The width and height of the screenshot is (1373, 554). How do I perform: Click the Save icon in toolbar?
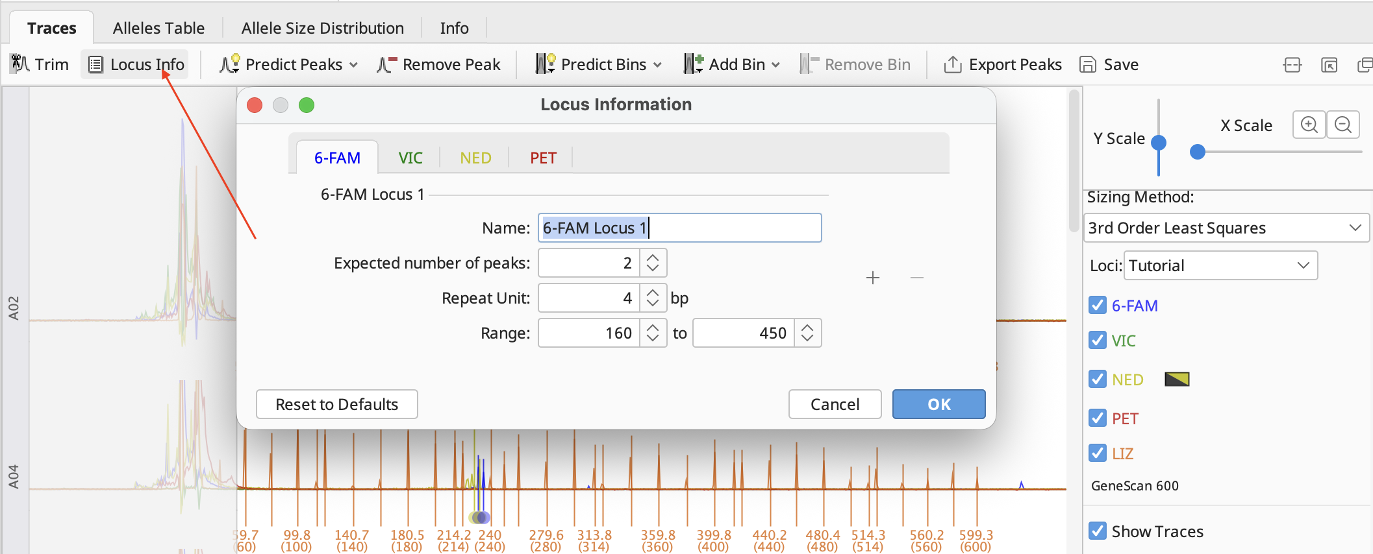coord(1087,64)
